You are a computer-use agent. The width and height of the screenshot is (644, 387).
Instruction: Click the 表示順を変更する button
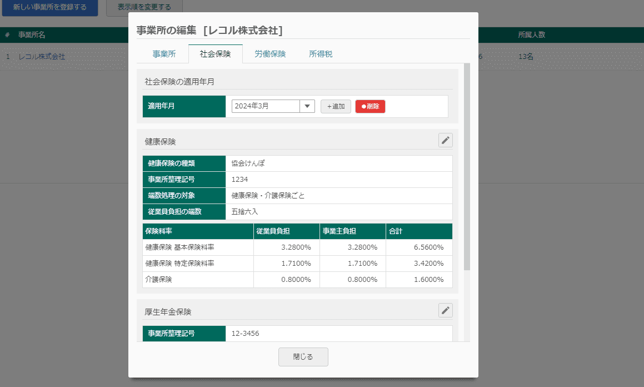[144, 7]
